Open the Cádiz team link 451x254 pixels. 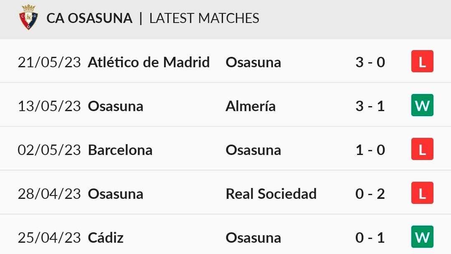(x=106, y=238)
